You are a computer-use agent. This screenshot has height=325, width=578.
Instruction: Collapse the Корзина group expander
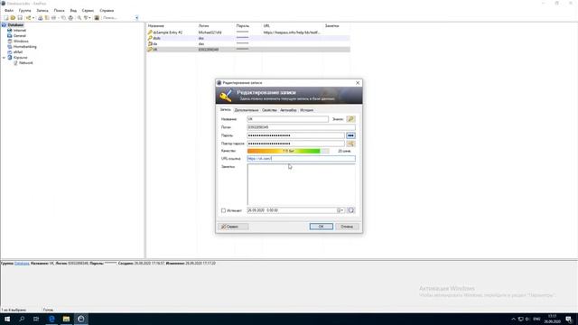point(4,58)
